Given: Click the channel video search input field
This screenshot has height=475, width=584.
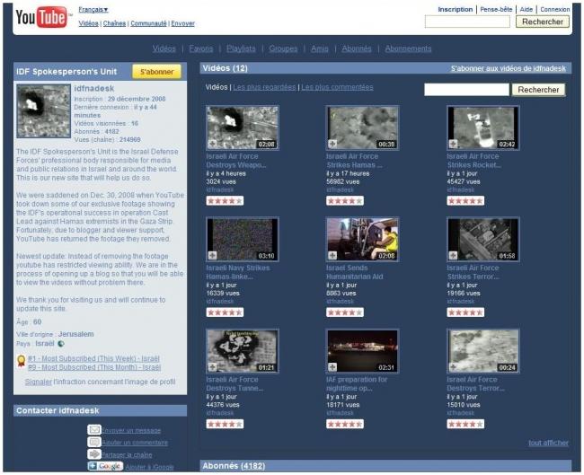Looking at the screenshot, I should tap(466, 90).
